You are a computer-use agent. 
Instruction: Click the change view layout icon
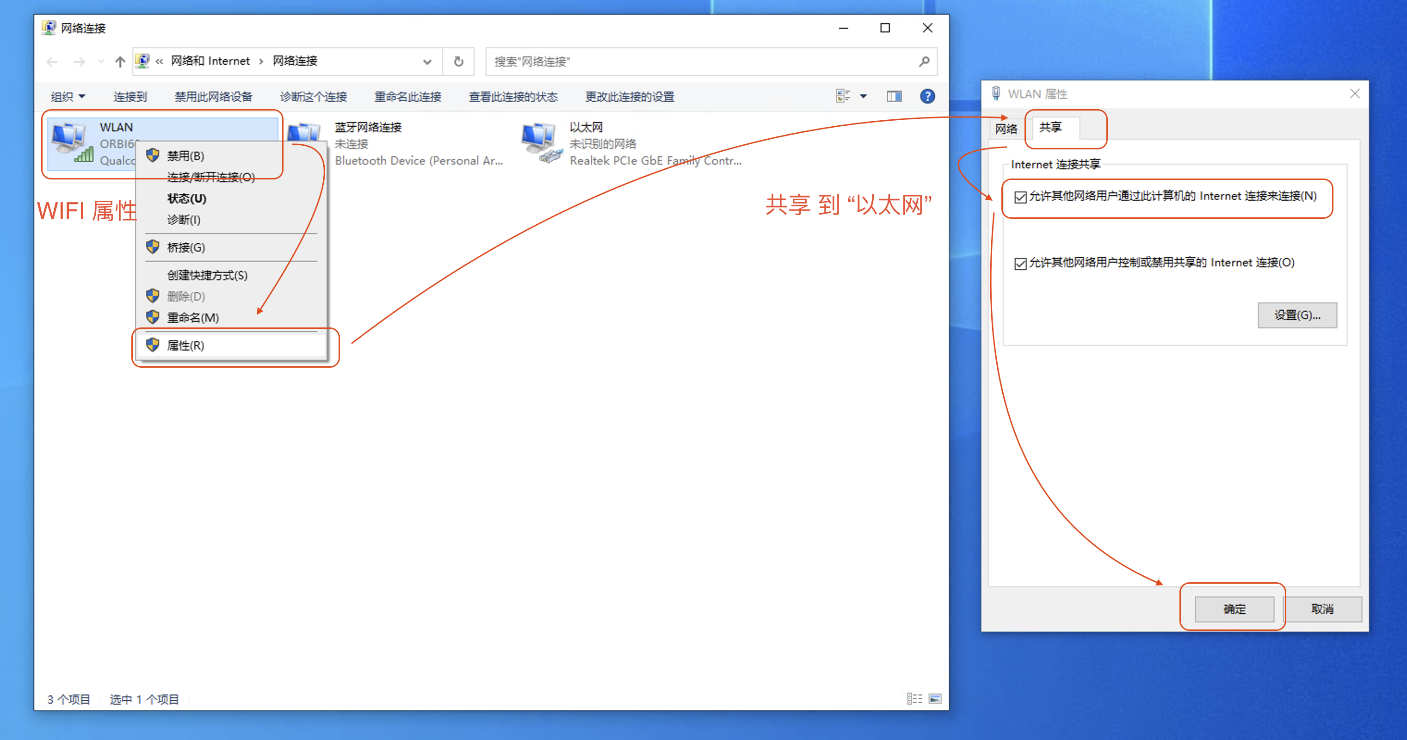click(x=843, y=97)
